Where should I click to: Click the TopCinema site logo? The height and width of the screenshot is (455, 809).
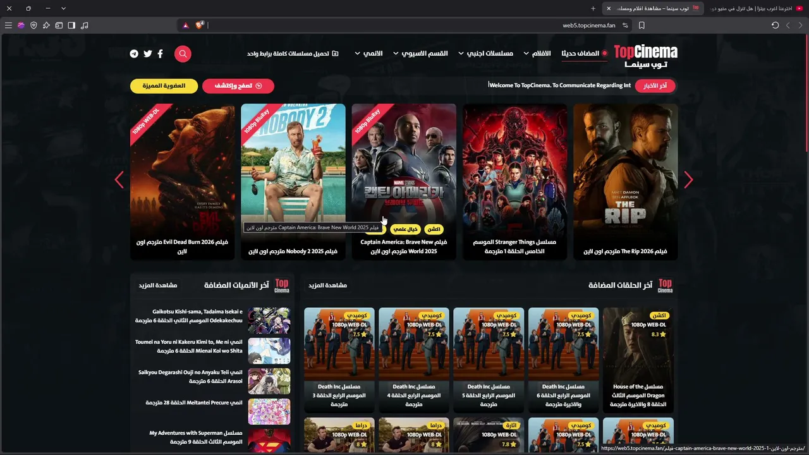pos(645,56)
